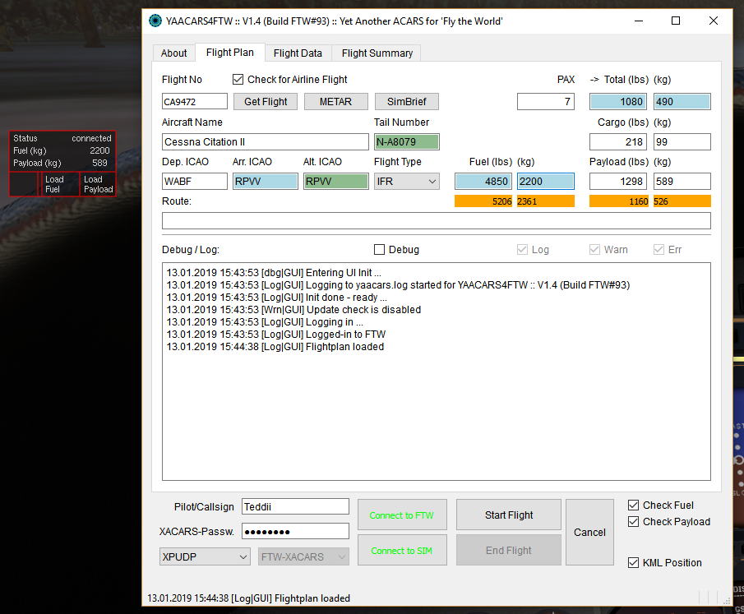This screenshot has height=614, width=744.
Task: Click the Payload lbs field 1298
Action: click(617, 182)
